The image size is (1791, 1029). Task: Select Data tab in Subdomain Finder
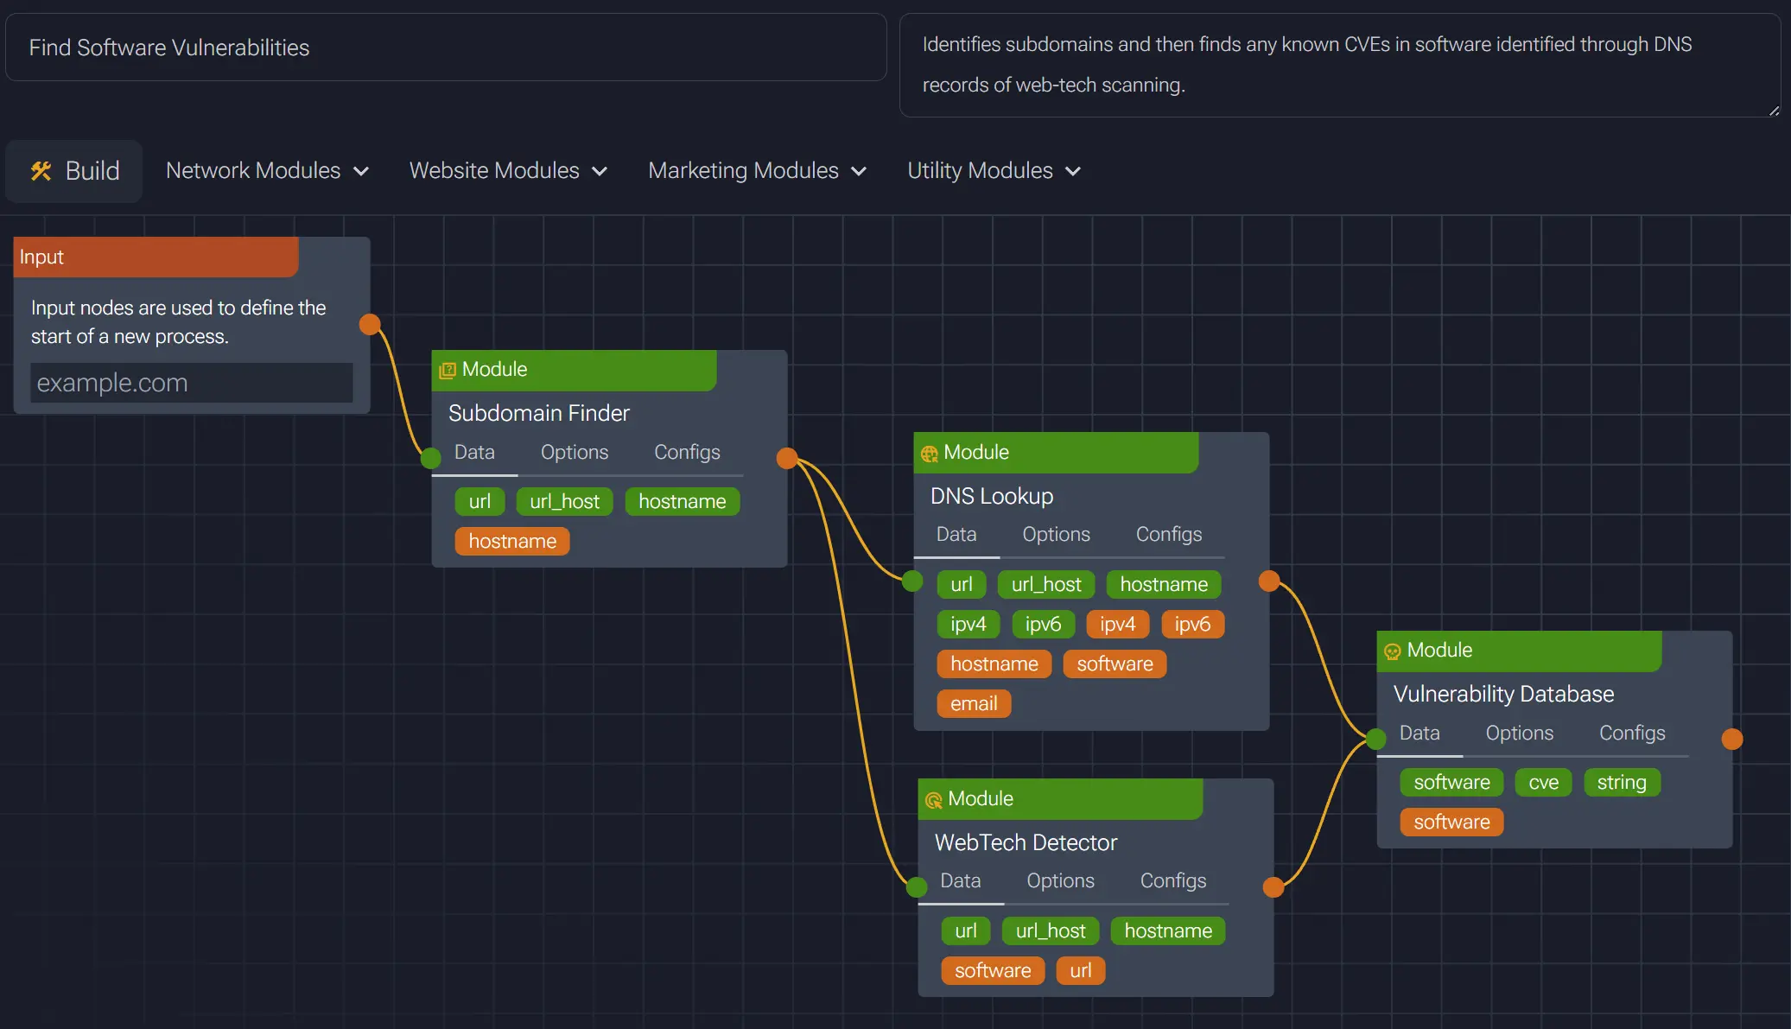(474, 452)
